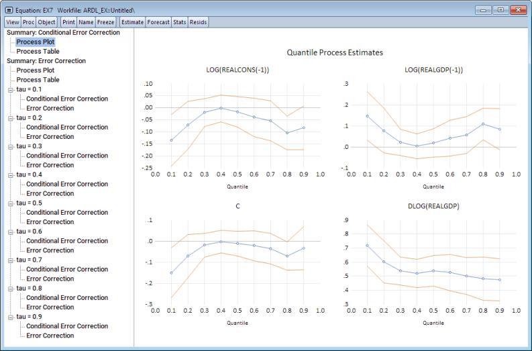Screen dimensions: 532x351
Task: Show the Resids view
Action: [x=199, y=22]
